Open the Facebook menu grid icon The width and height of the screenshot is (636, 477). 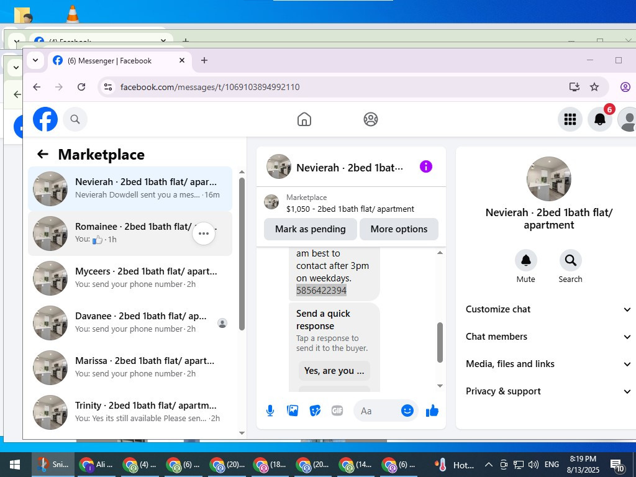570,119
